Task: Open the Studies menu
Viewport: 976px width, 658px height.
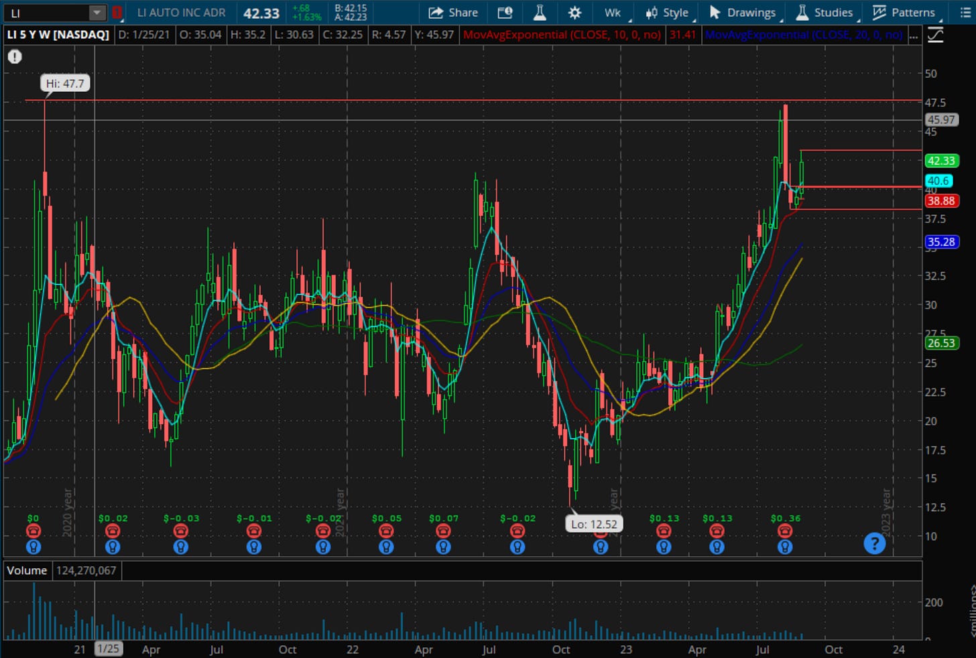Action: tap(825, 13)
